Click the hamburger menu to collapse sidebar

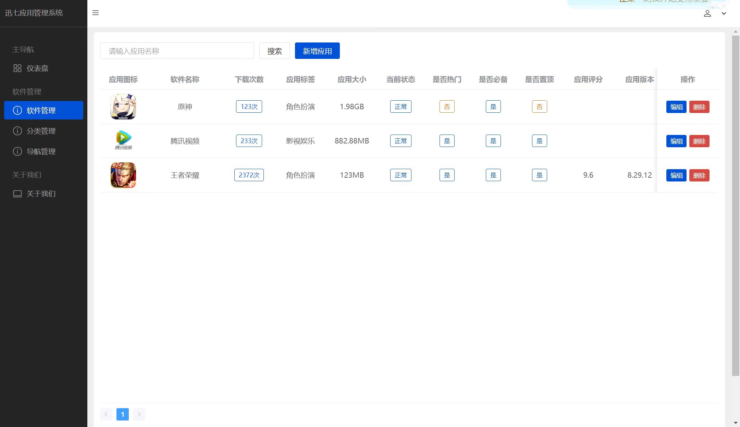95,13
